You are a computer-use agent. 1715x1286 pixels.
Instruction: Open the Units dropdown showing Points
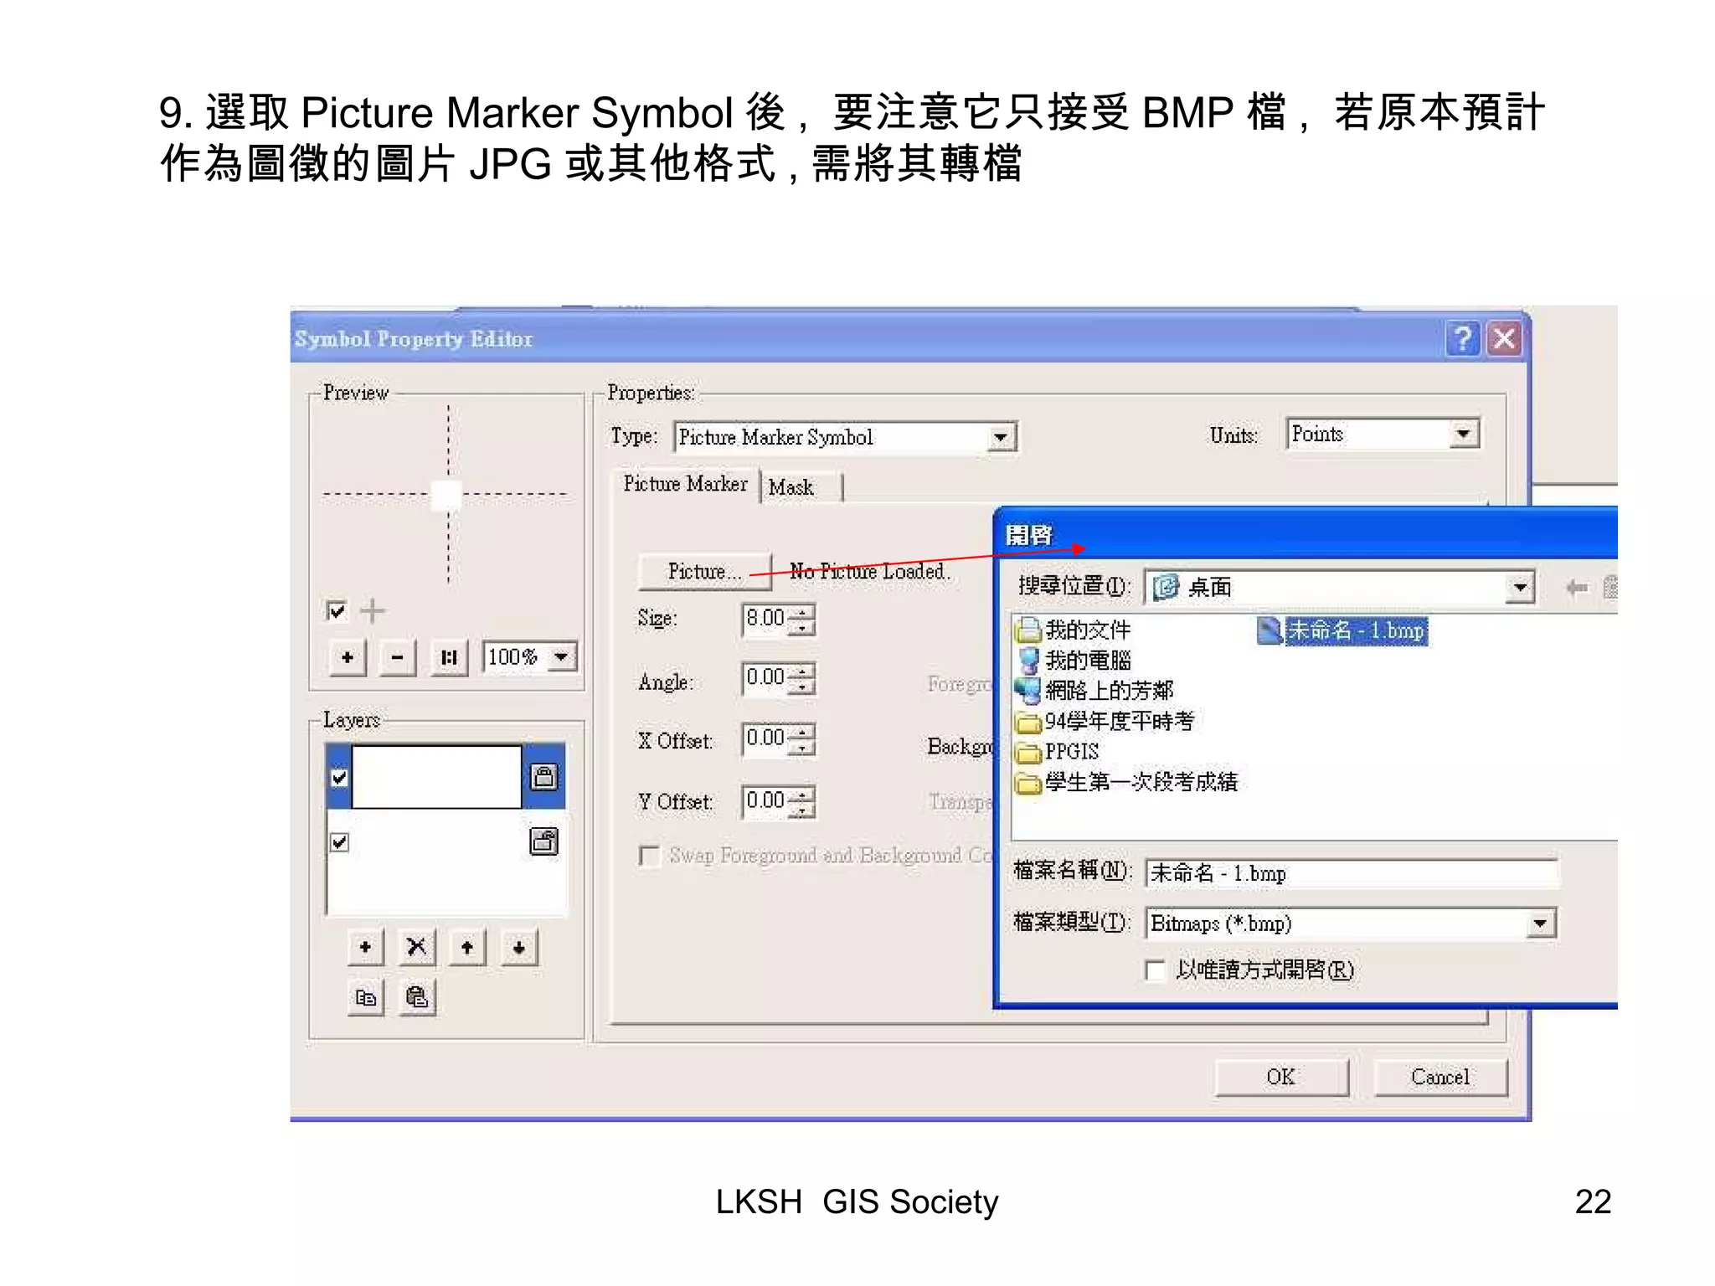[x=1463, y=434]
